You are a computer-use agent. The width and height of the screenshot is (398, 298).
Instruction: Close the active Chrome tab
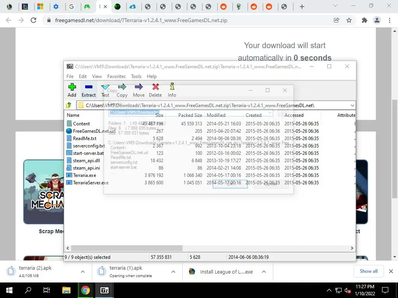[x=105, y=7]
